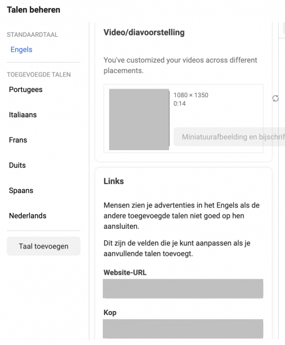Click the Taal toevoegen button
Image resolution: width=285 pixels, height=345 pixels.
tap(44, 246)
